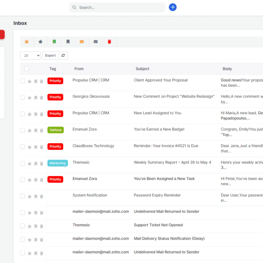The width and height of the screenshot is (263, 263).
Task: Open the Password Expiry Reminder subject
Action: coord(157,195)
